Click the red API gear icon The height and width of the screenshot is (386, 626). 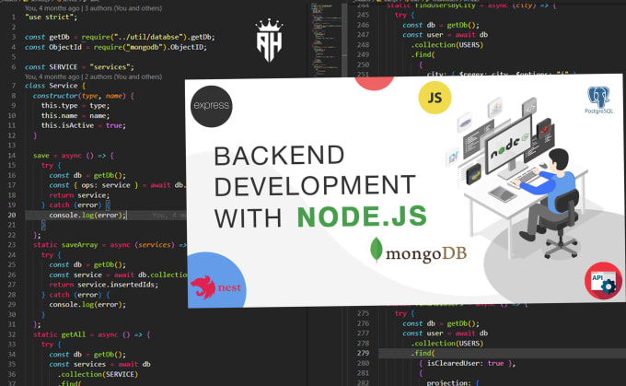point(603,280)
